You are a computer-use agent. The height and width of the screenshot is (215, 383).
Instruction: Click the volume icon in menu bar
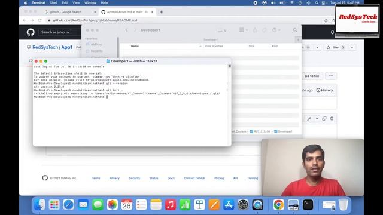273,3
